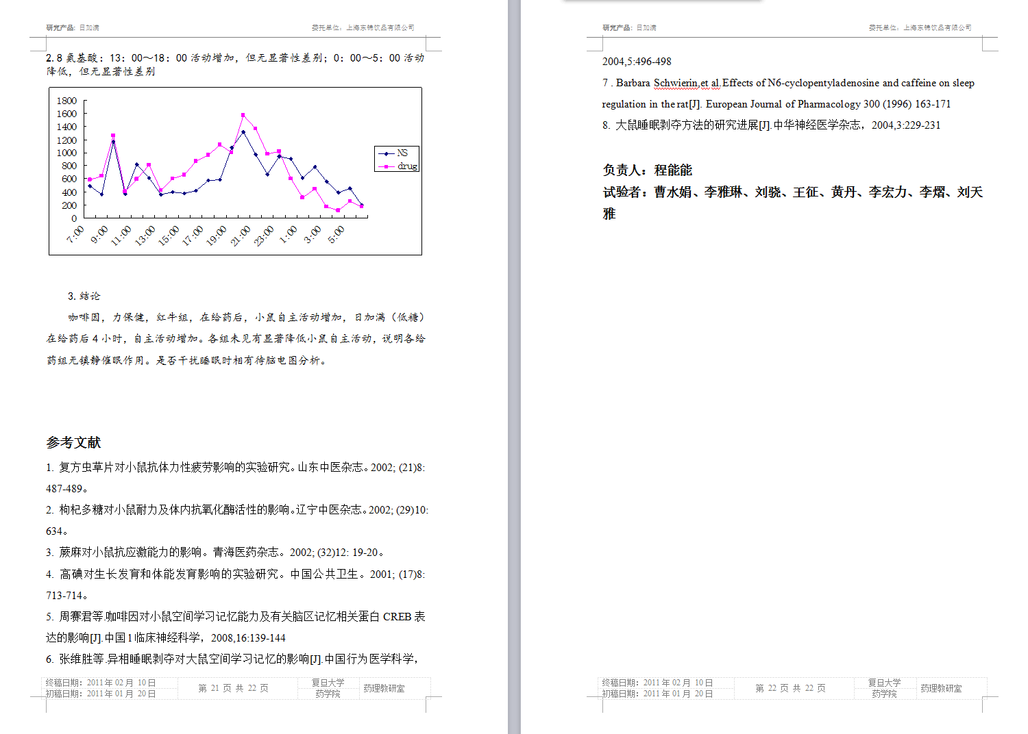Click the '21:00' x-axis label
The image size is (1028, 734).
click(x=240, y=236)
